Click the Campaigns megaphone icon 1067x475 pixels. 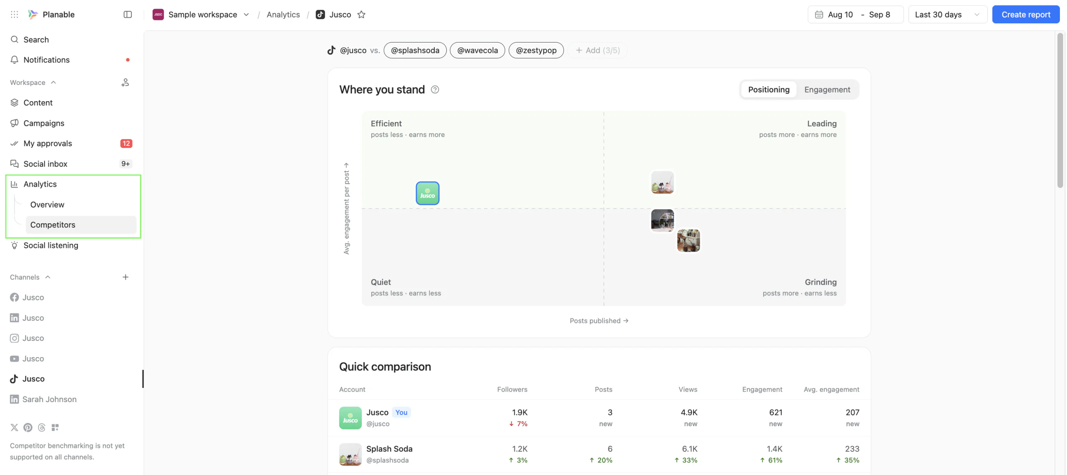pyautogui.click(x=15, y=123)
